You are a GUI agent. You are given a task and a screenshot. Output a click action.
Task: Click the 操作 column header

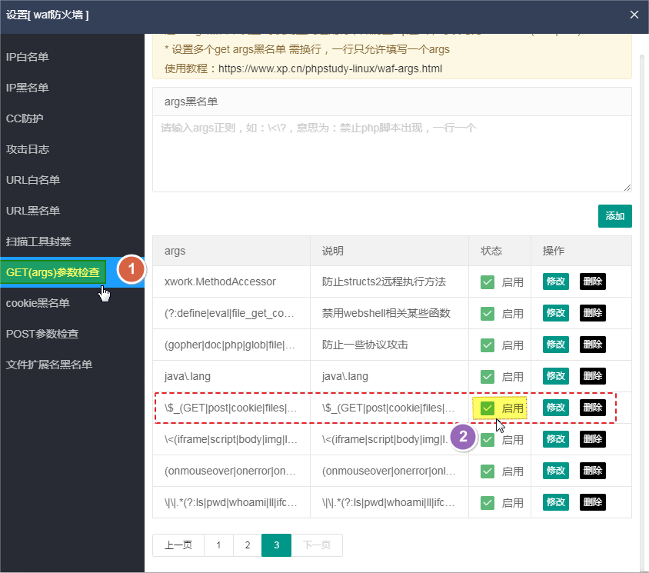[581, 251]
